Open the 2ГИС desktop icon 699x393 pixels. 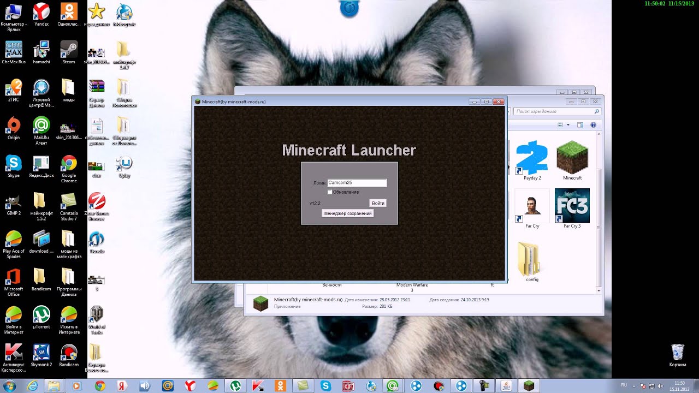14,91
